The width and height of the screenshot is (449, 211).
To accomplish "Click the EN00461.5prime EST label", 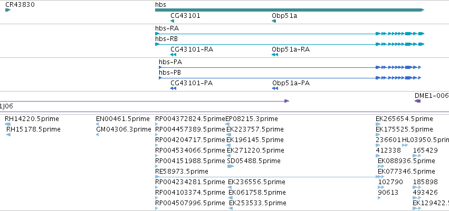I will click(x=123, y=119).
